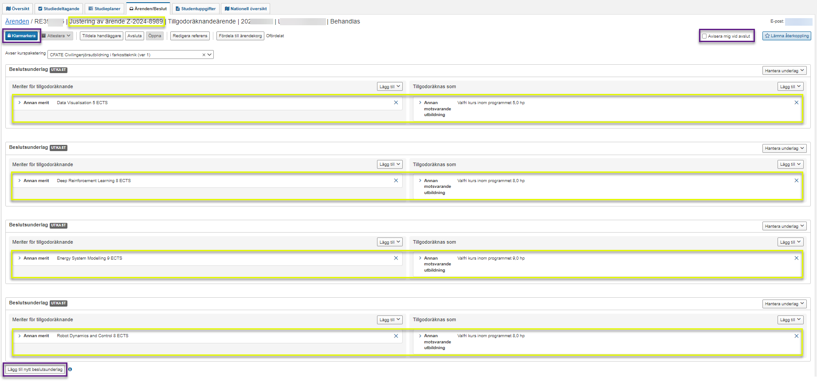Select the Ärenden/Beslut tab
Screen dimensions: 817x389
click(x=148, y=8)
